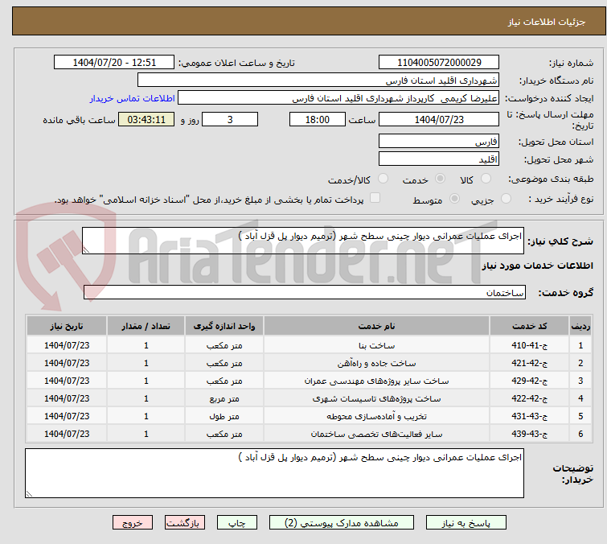Click the delivery province field فارس

[439, 141]
